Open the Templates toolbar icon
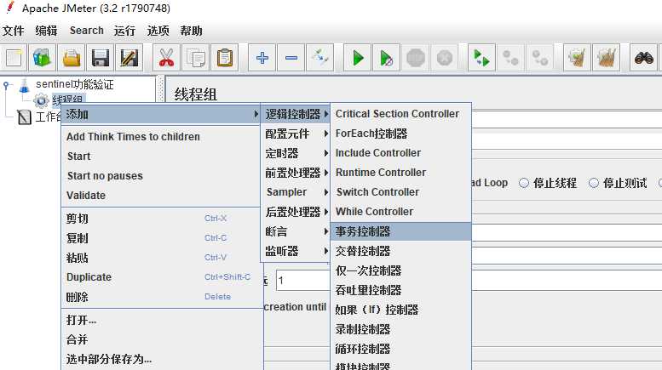 pos(43,57)
